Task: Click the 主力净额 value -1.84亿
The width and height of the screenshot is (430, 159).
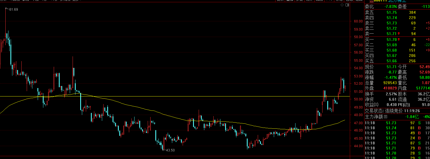Action: point(412,117)
